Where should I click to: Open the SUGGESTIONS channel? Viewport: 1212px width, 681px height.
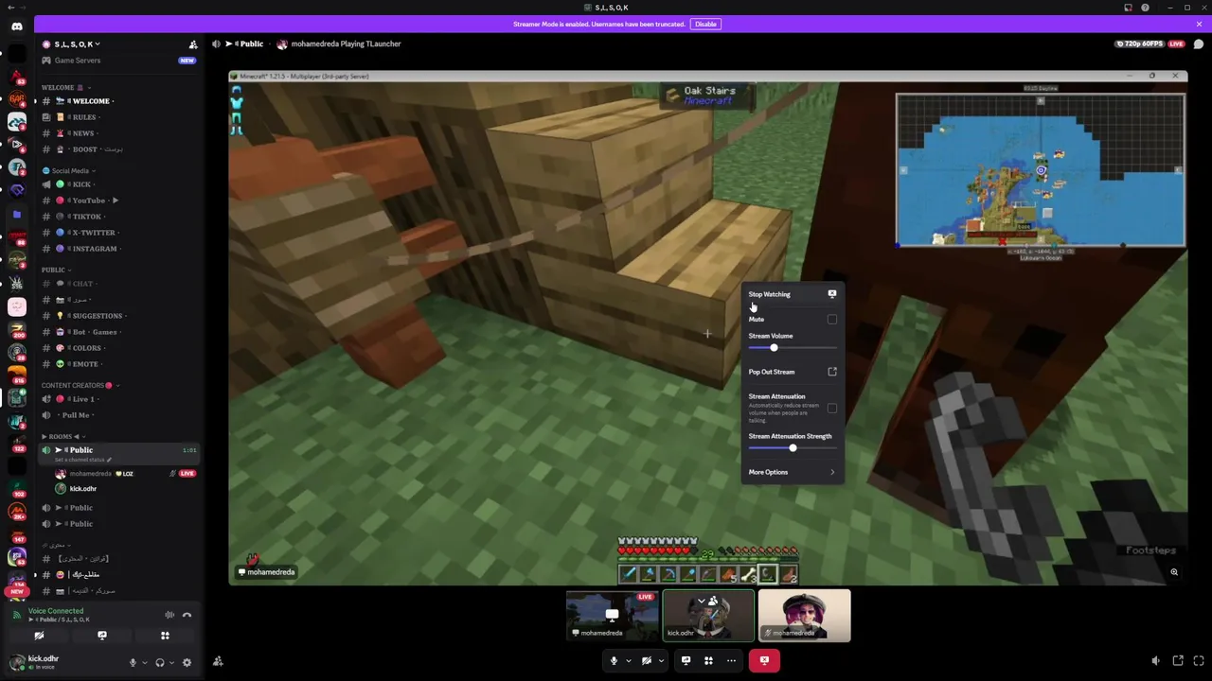coord(118,316)
